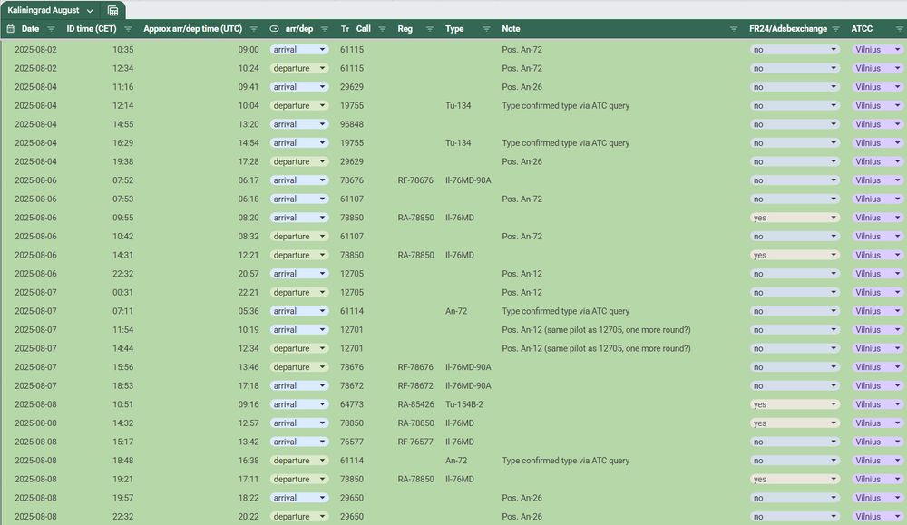Viewport: 907px width, 525px height.
Task: Open the arrival chip for call 96848
Action: point(299,124)
